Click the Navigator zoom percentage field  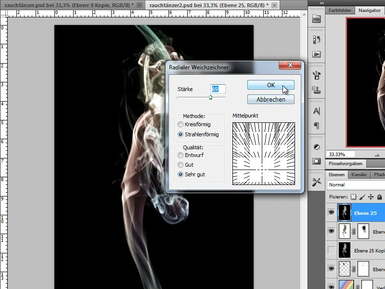pyautogui.click(x=341, y=154)
